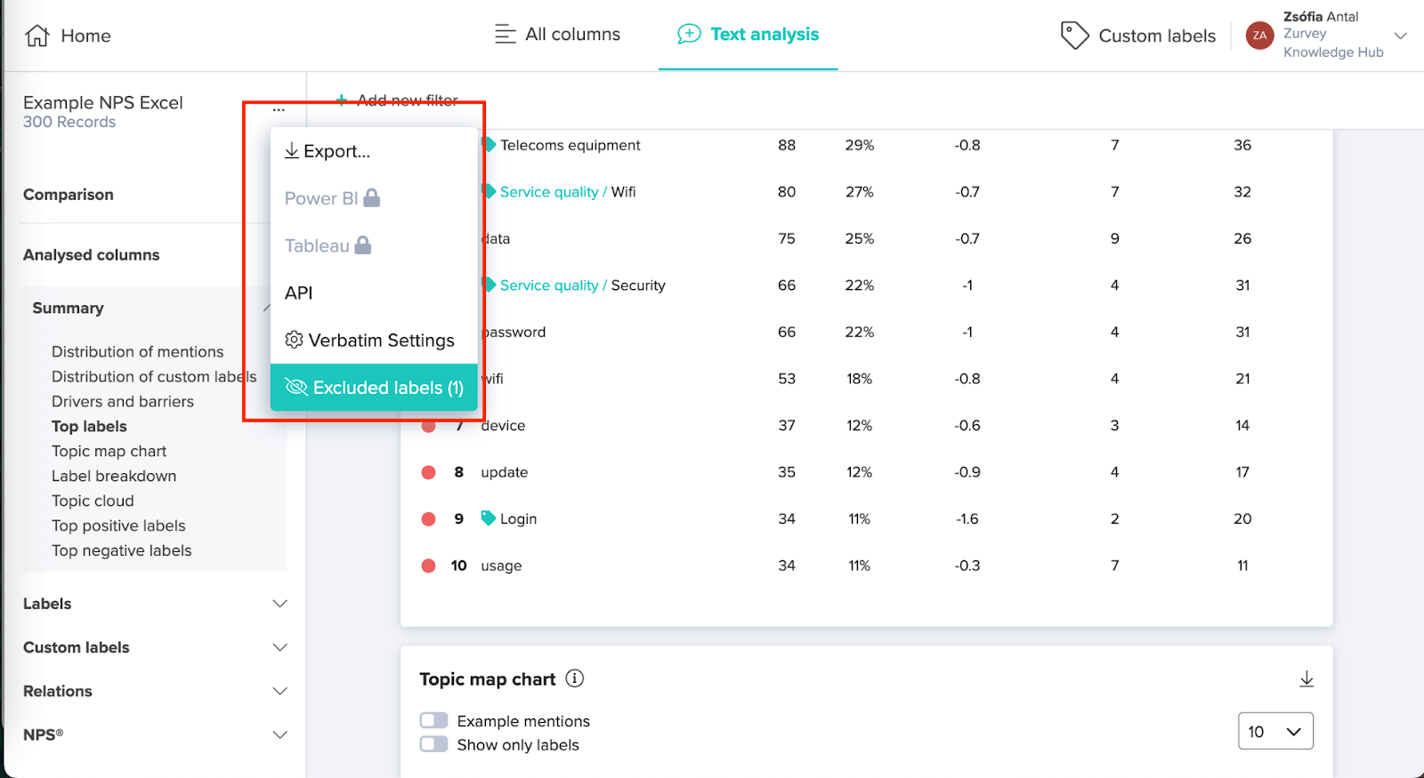Open Excluded labels (1) menu entry

pyautogui.click(x=374, y=388)
